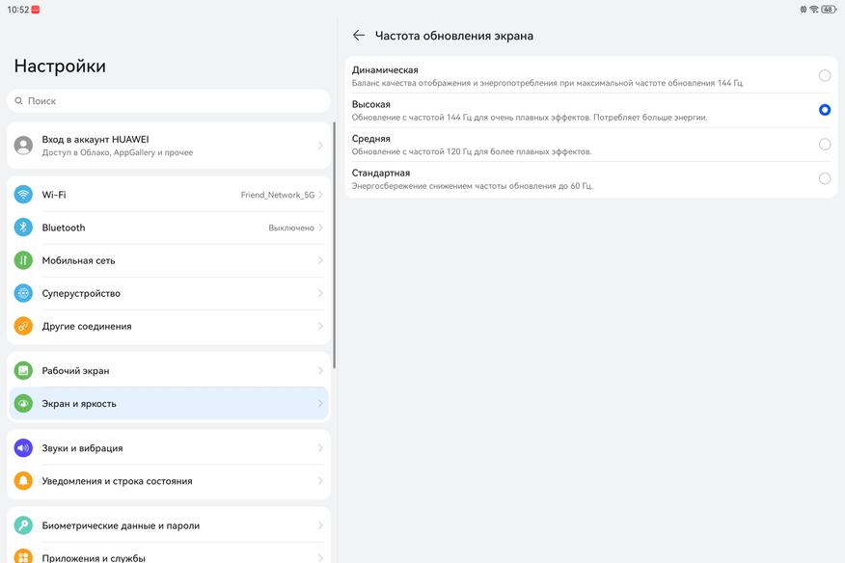Select the Стандартная 60 Hz radio button
The width and height of the screenshot is (845, 563).
pyautogui.click(x=825, y=178)
